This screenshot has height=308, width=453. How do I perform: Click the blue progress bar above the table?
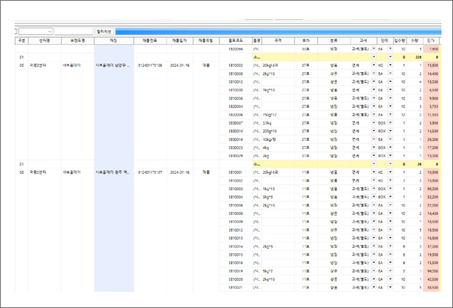point(278,32)
